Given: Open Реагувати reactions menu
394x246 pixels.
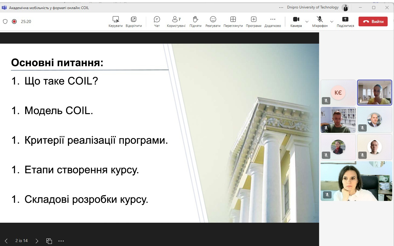Looking at the screenshot, I should (213, 21).
